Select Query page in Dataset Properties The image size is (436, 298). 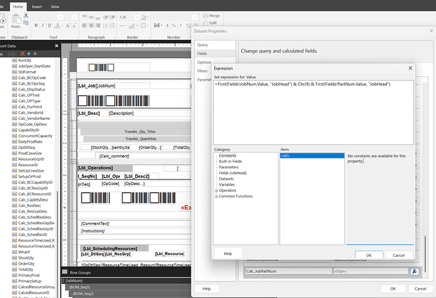coord(215,45)
